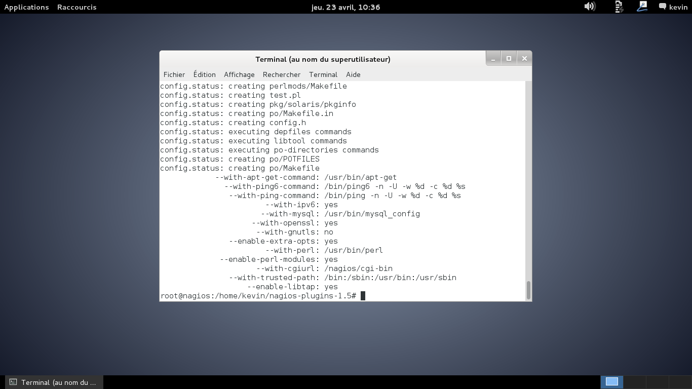The width and height of the screenshot is (692, 389).
Task: Close the Terminal window
Action: click(x=524, y=59)
